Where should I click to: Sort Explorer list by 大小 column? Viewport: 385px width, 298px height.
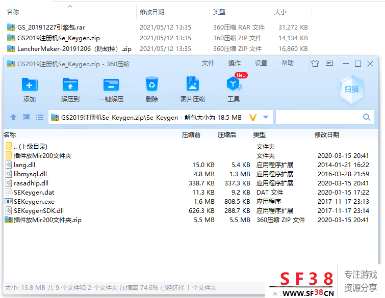click(280, 12)
